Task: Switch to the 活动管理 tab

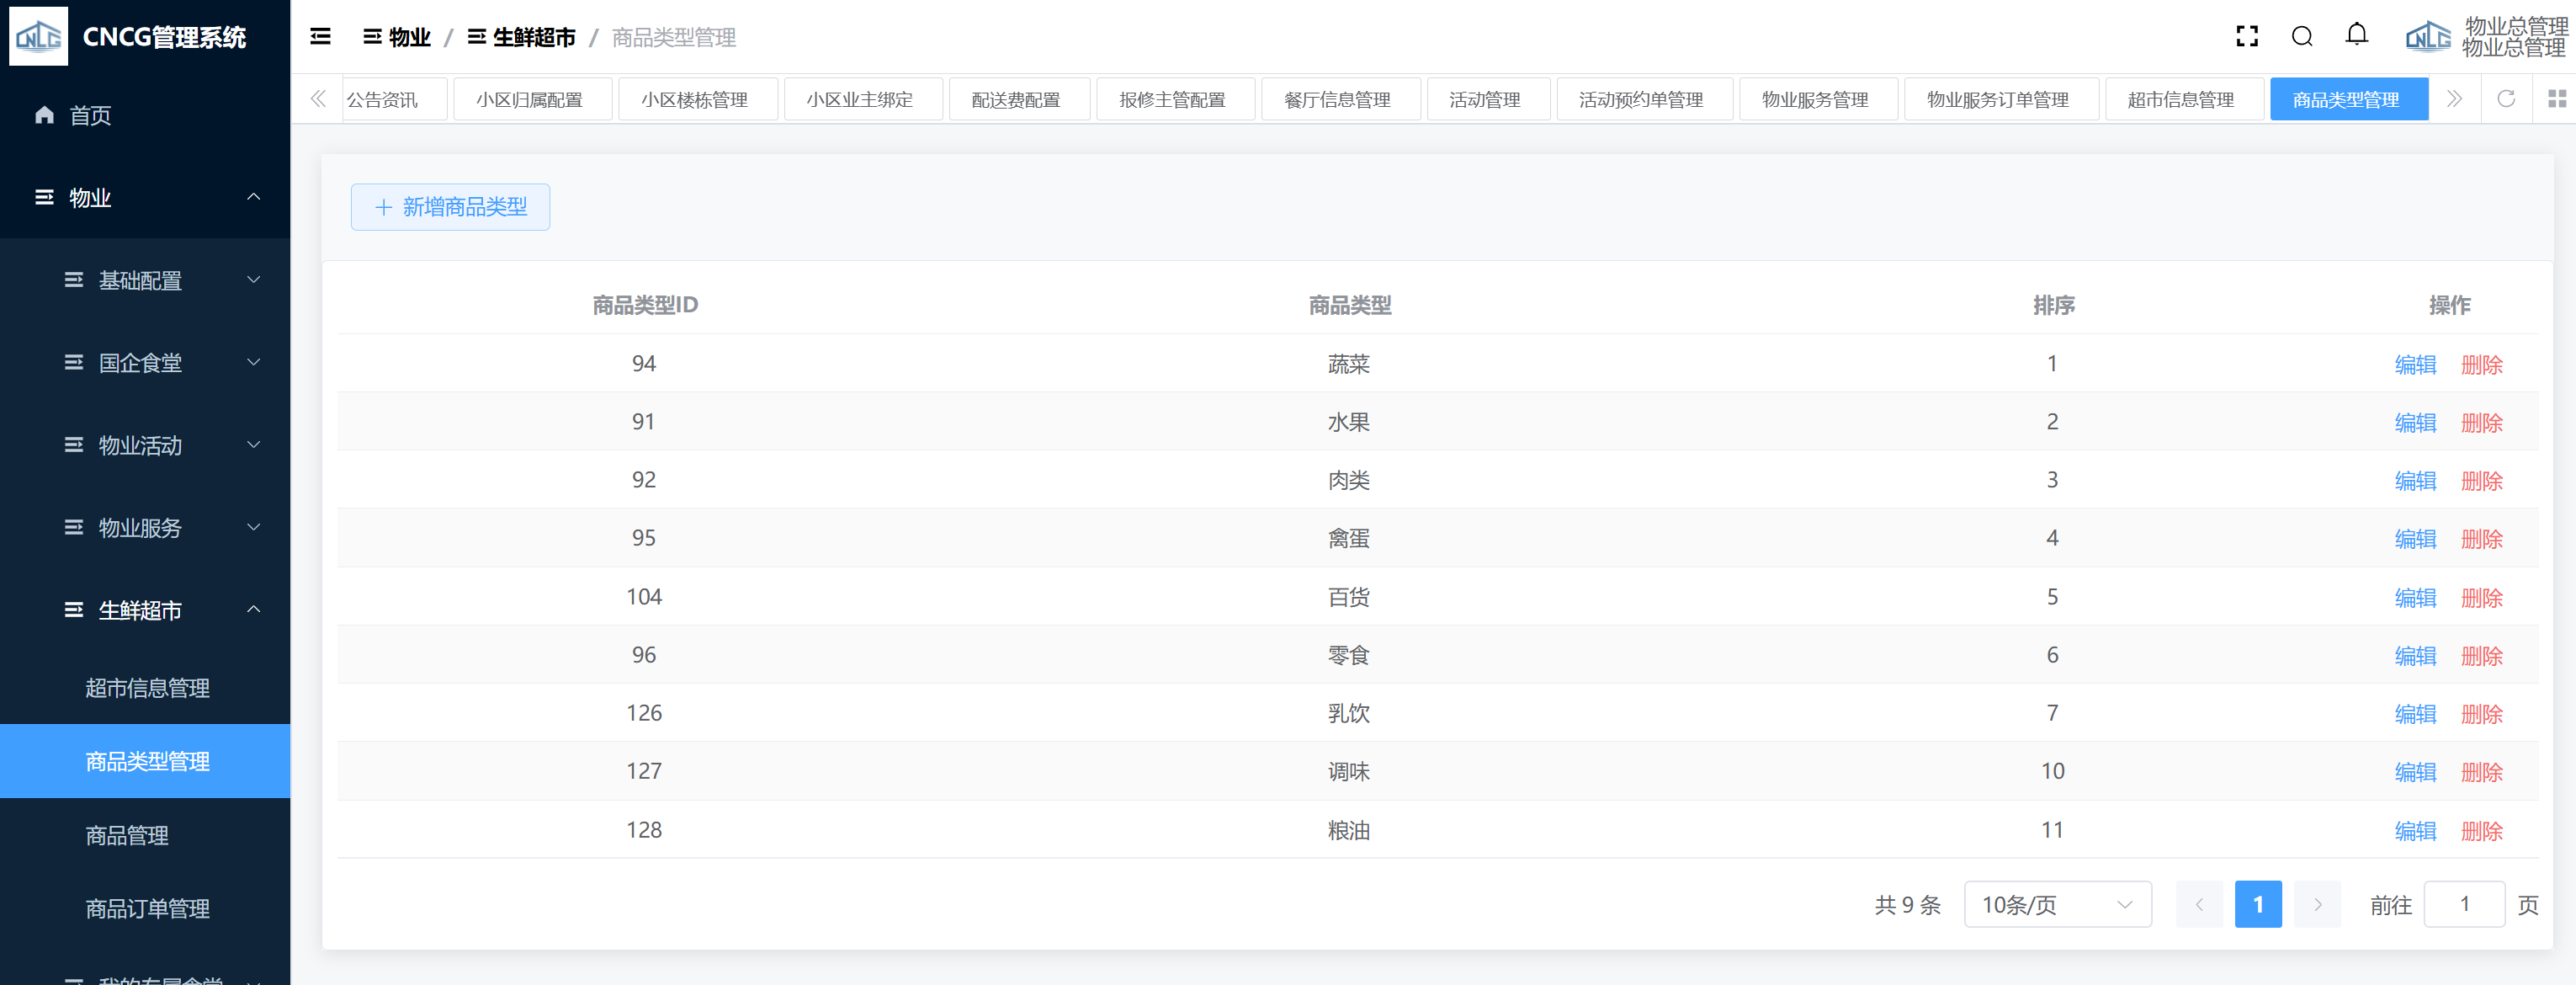Action: [x=1484, y=100]
